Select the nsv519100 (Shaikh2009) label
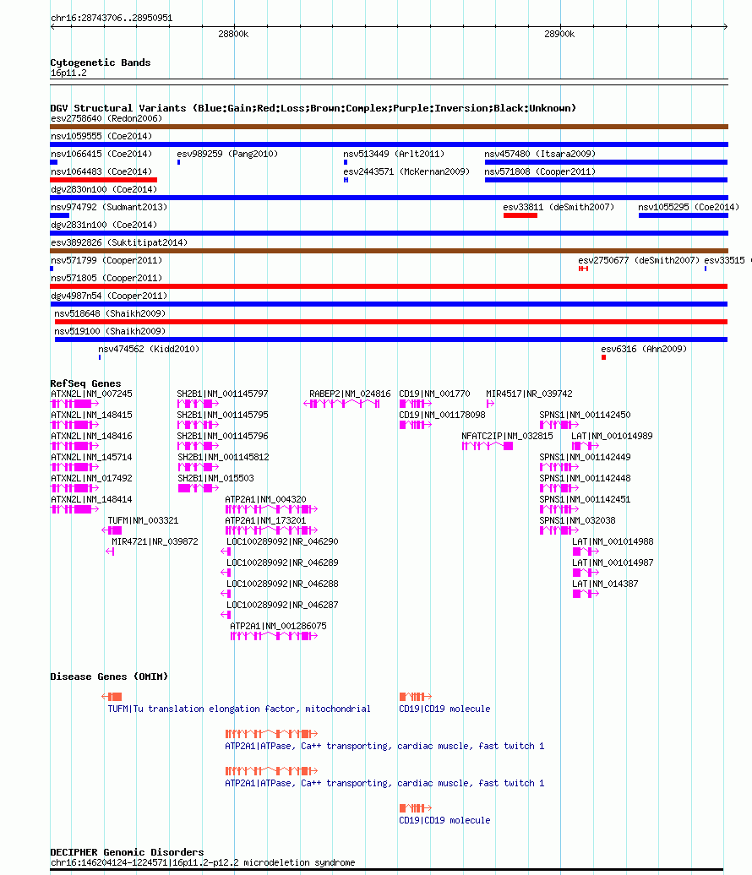The width and height of the screenshot is (752, 875). point(110,331)
